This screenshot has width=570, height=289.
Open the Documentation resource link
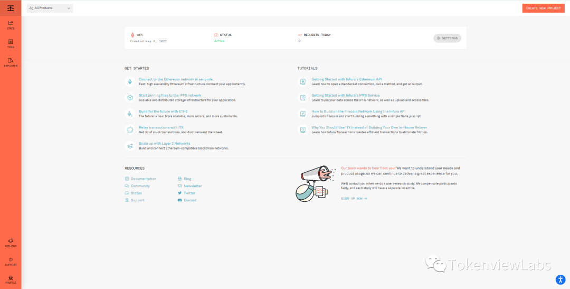(144, 179)
